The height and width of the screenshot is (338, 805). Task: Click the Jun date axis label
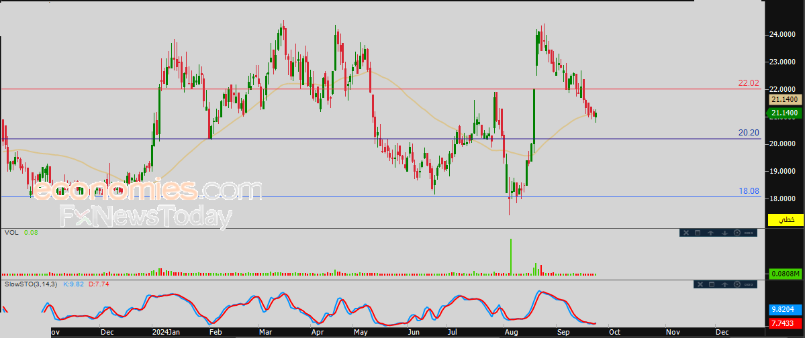point(414,333)
